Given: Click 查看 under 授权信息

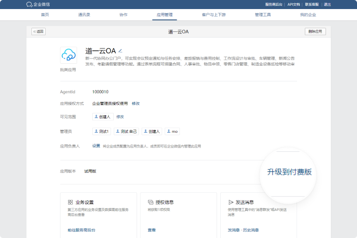Looking at the screenshot, I should (152, 230).
